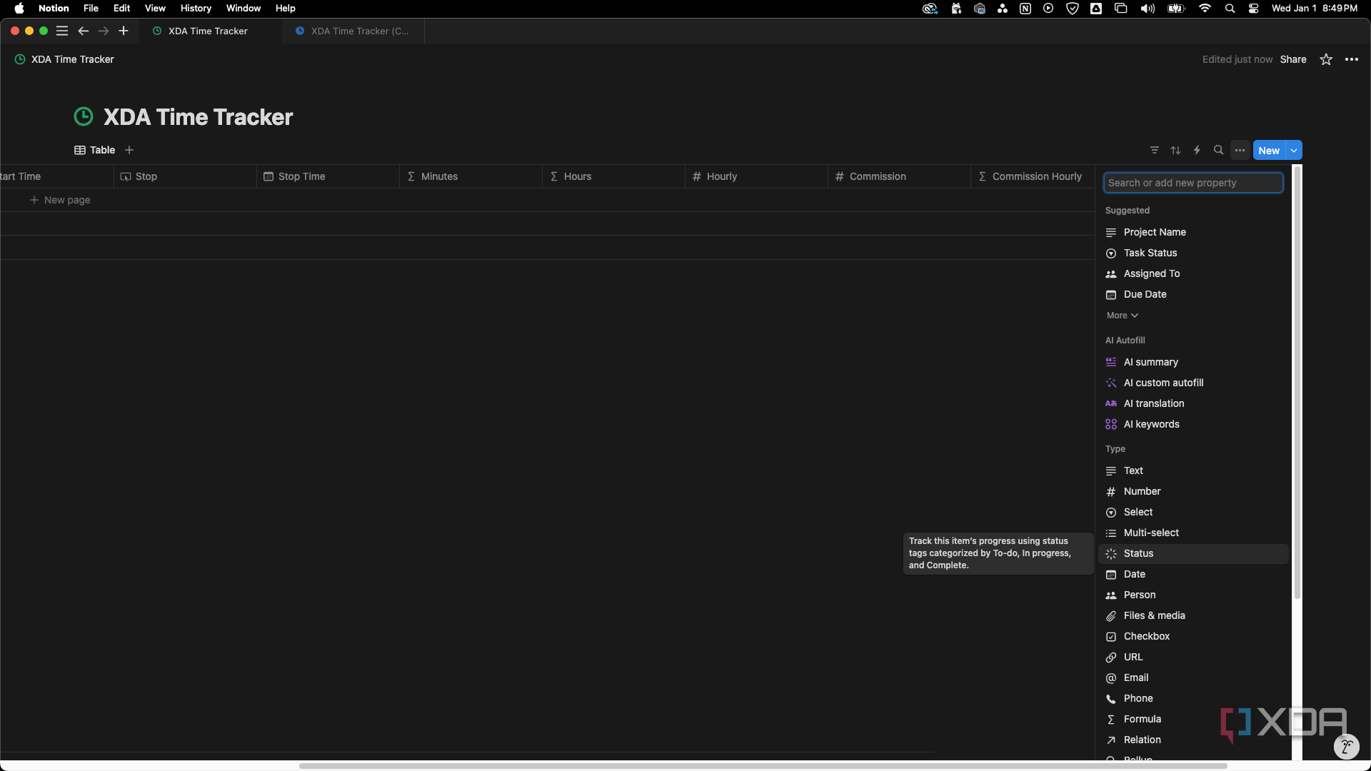Open the Stop column header
Screen dimensions: 1371x771
[x=185, y=176]
